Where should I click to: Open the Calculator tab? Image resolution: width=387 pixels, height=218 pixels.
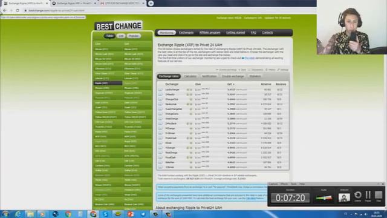pos(190,76)
